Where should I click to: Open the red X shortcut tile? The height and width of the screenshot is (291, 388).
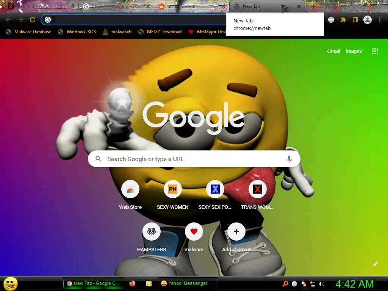[257, 195]
